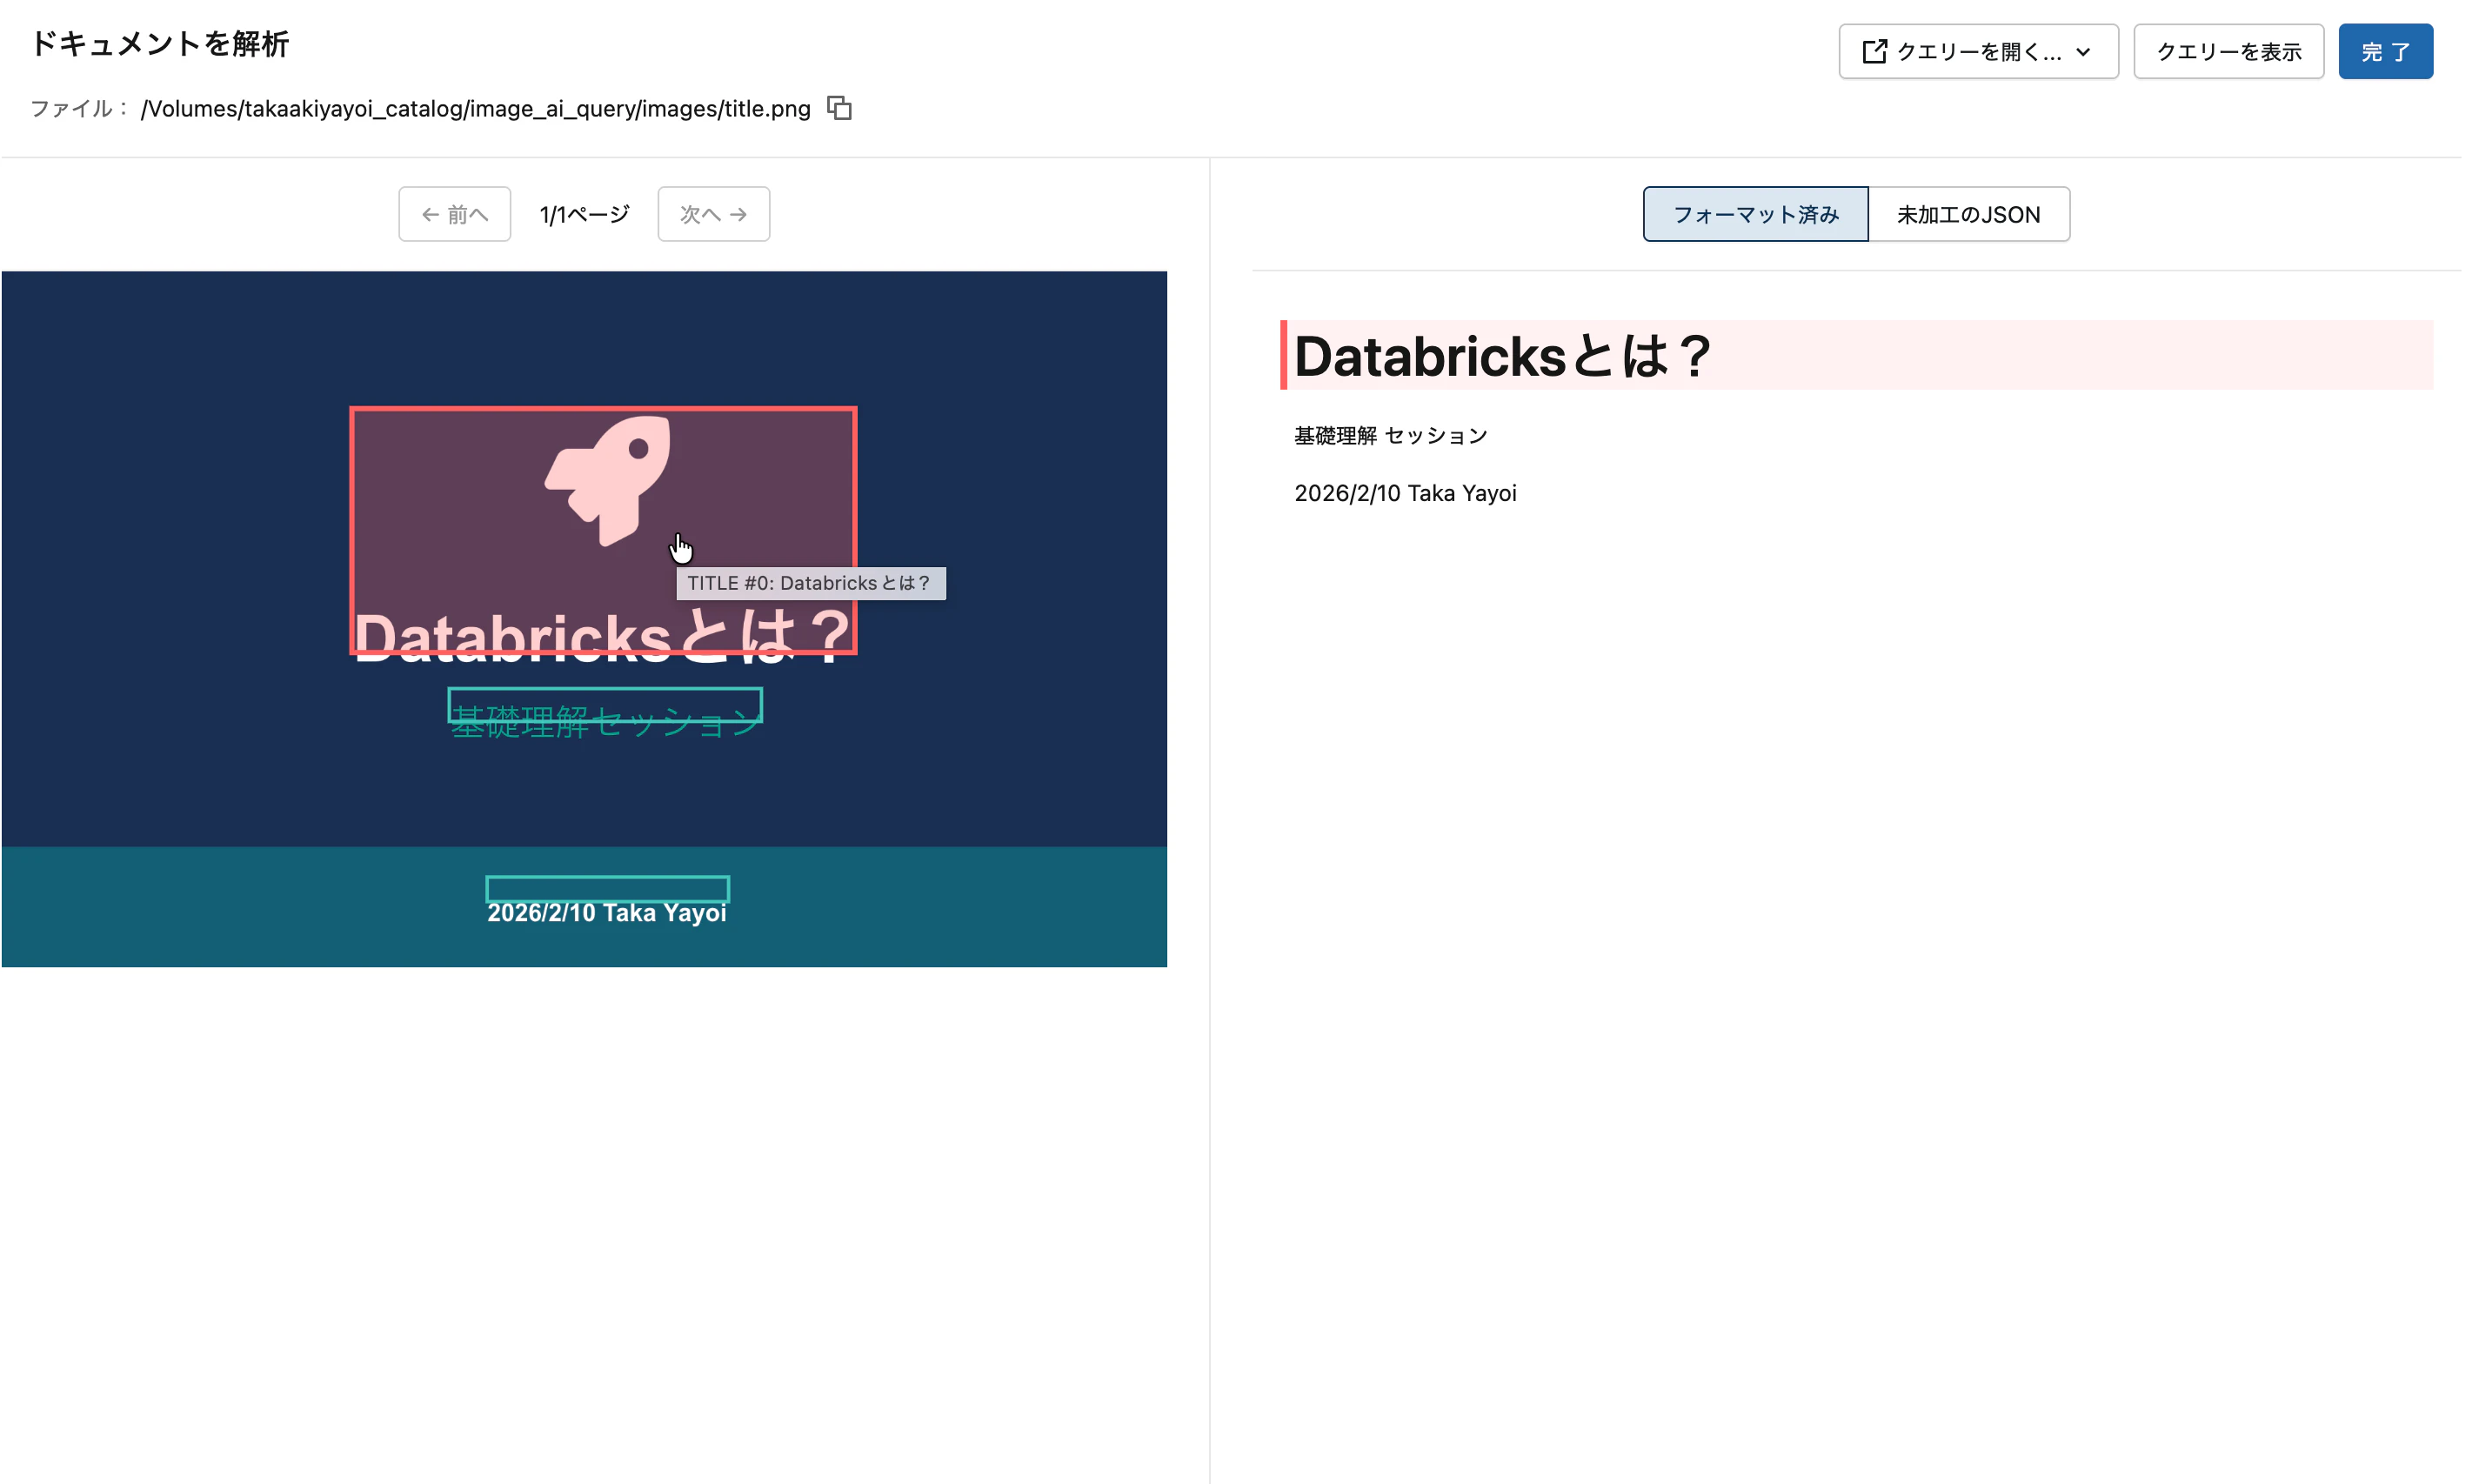The width and height of the screenshot is (2472, 1484).
Task: Click the クエリーを表示 button
Action: [2228, 51]
